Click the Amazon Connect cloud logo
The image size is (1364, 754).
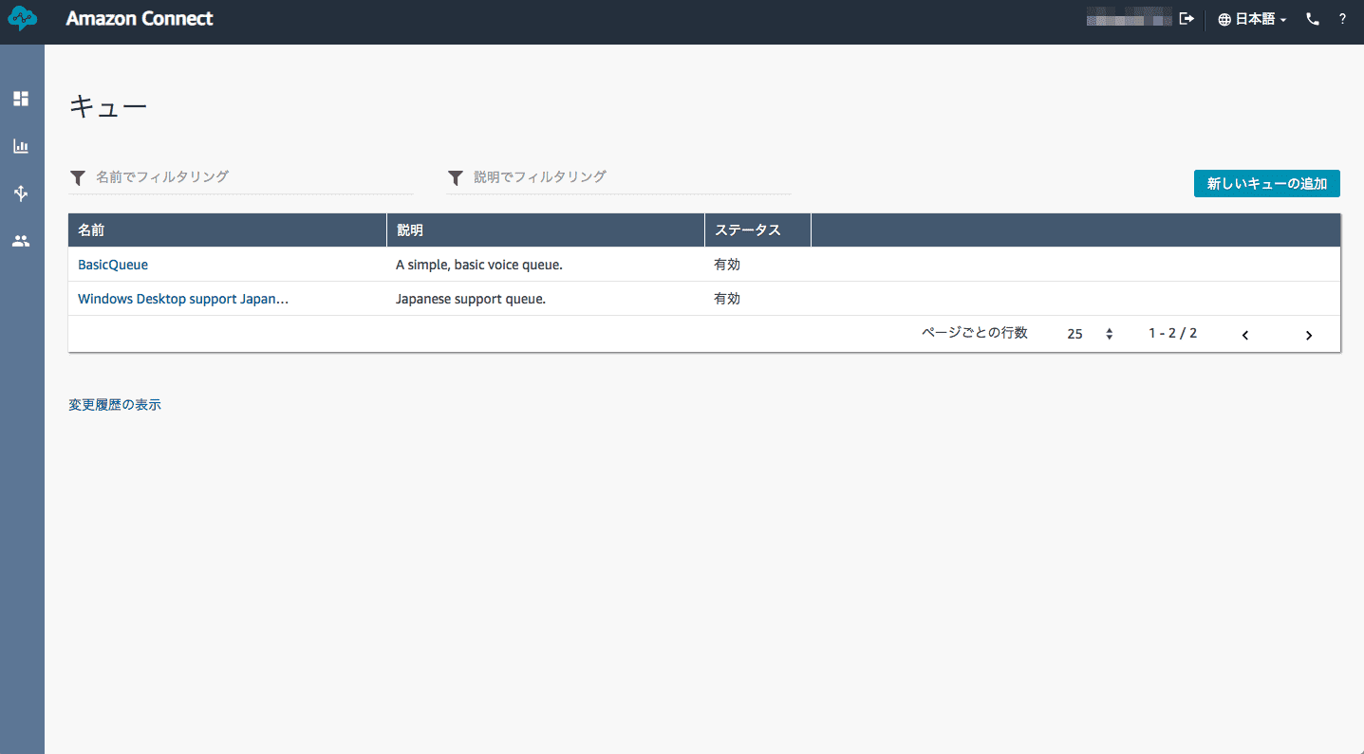(22, 18)
